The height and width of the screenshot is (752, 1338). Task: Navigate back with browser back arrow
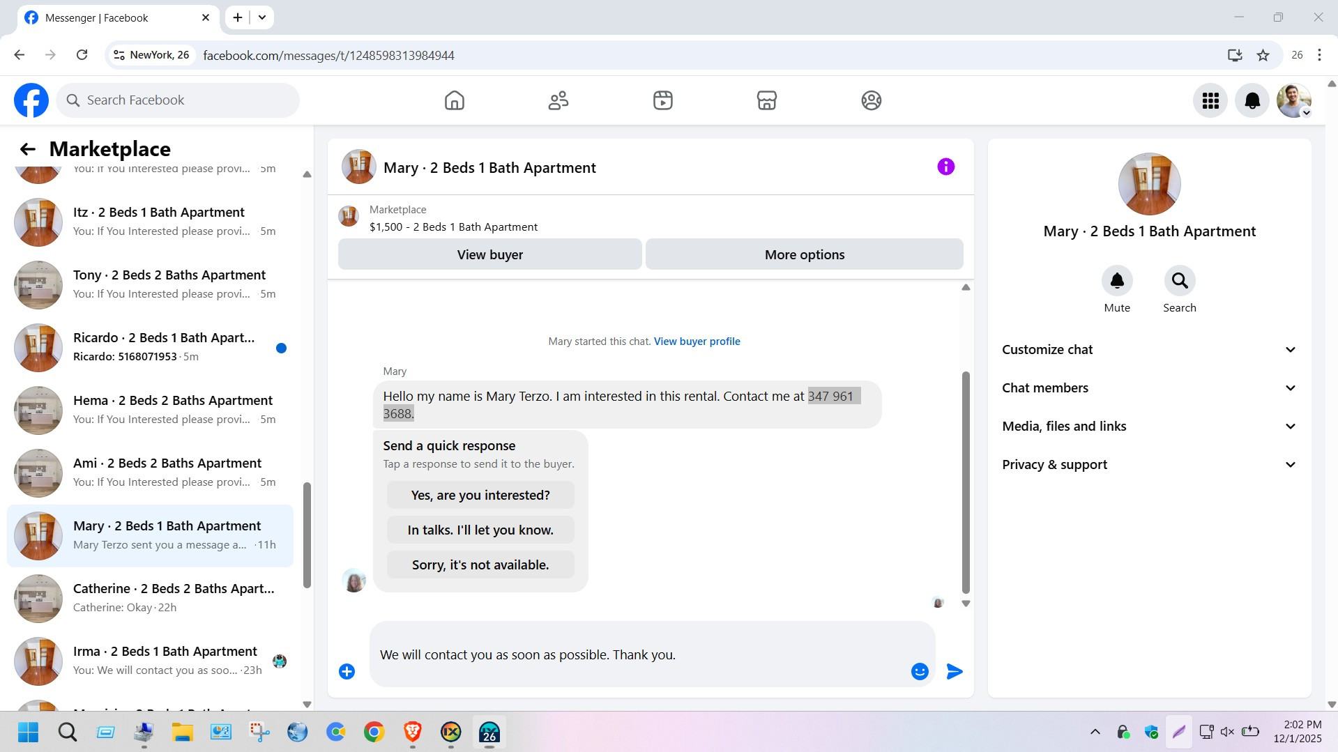click(x=20, y=55)
